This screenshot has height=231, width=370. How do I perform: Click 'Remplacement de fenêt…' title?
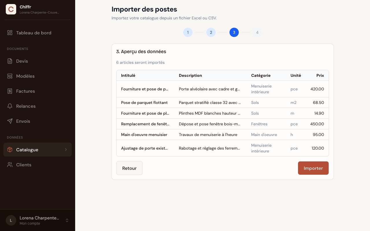pos(145,124)
